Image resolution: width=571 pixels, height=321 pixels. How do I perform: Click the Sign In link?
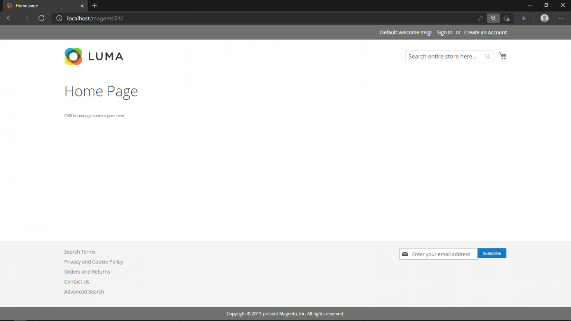pyautogui.click(x=444, y=32)
